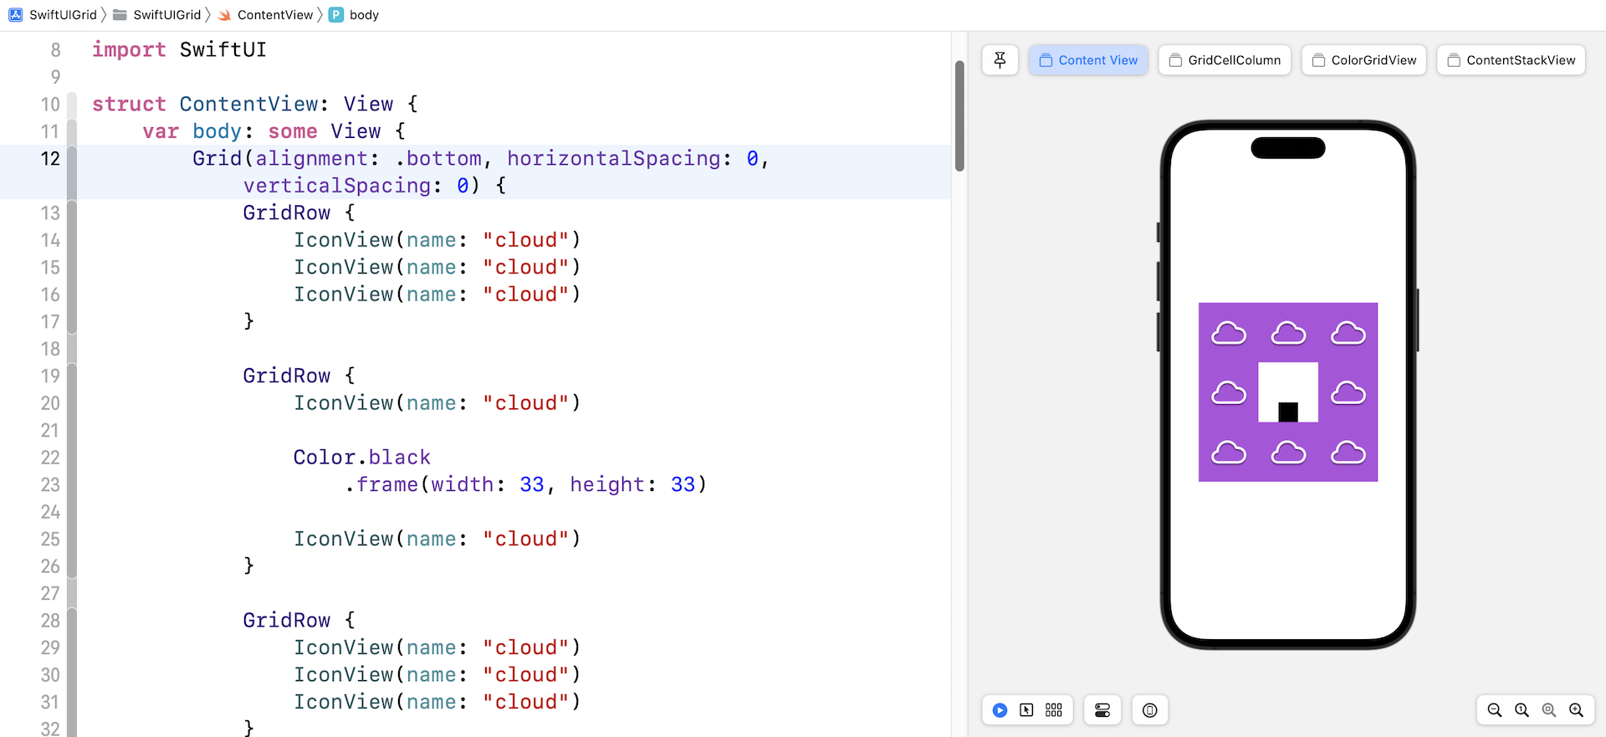This screenshot has height=737, width=1606.
Task: Select the Content View preview tab
Action: [1088, 60]
